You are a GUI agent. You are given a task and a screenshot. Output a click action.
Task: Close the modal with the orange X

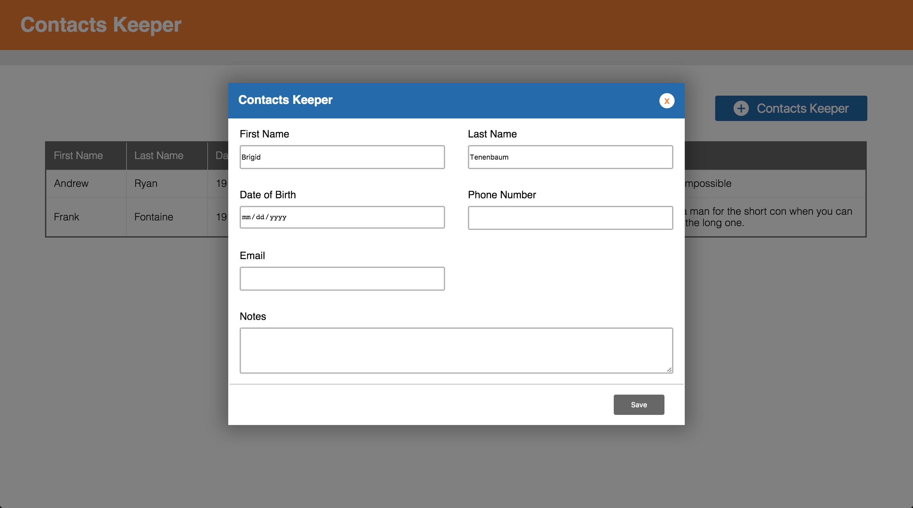pyautogui.click(x=666, y=101)
